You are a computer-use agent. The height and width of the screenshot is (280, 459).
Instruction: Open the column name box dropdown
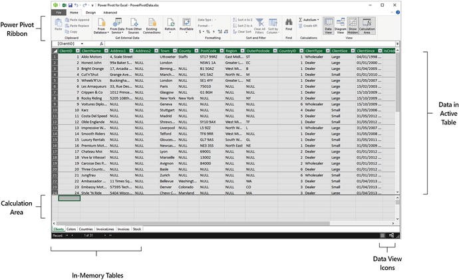coord(82,44)
